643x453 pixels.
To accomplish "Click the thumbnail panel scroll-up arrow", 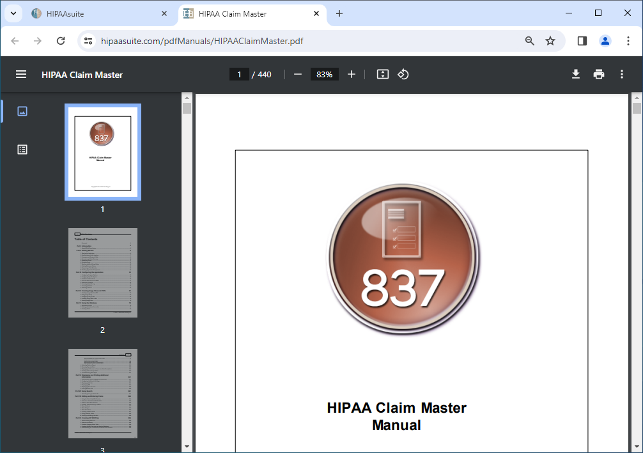I will pyautogui.click(x=187, y=98).
